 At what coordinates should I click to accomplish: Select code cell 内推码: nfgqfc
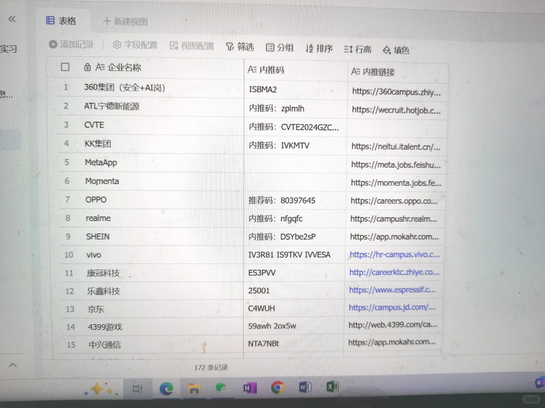pos(276,218)
